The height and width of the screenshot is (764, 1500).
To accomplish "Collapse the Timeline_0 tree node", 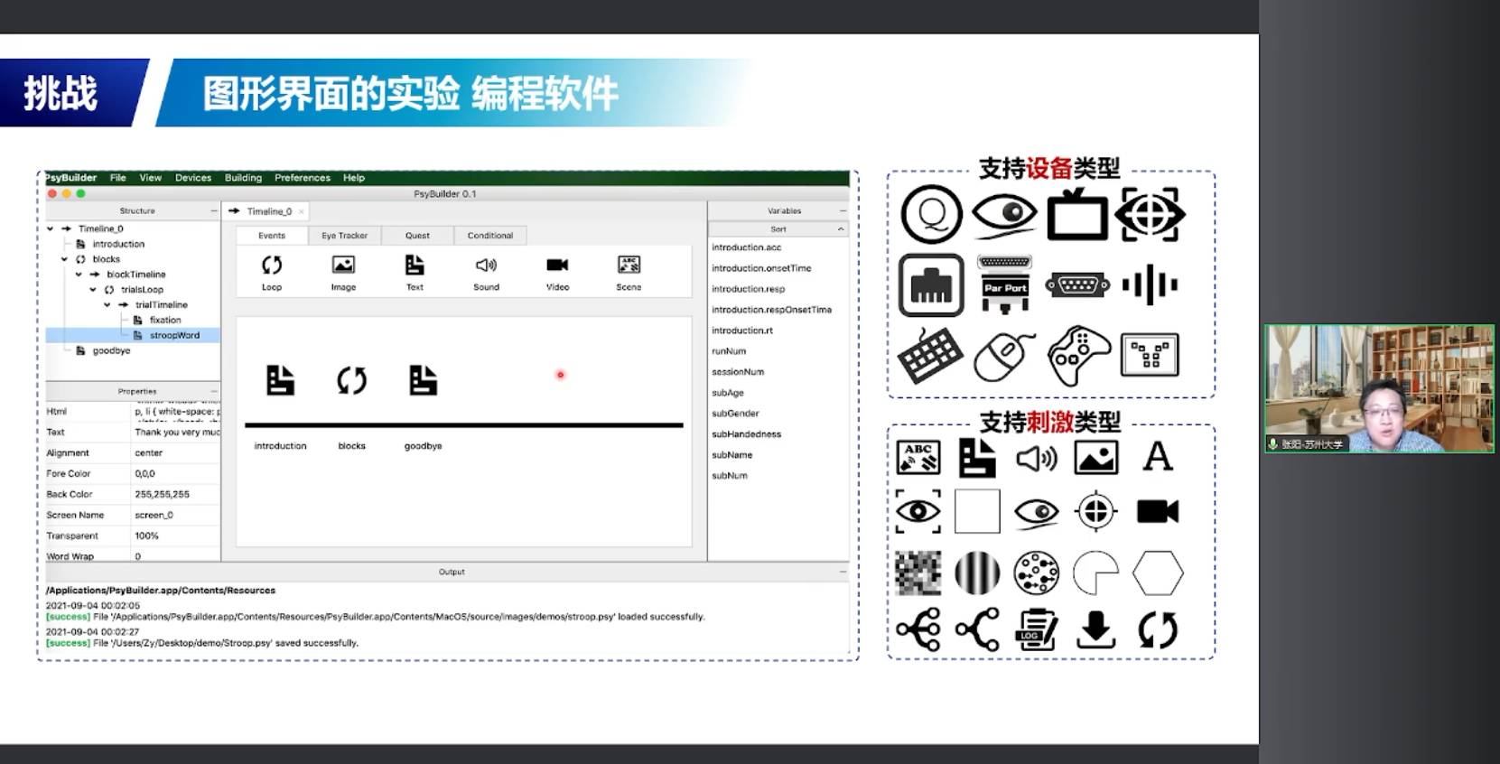I will pos(51,228).
